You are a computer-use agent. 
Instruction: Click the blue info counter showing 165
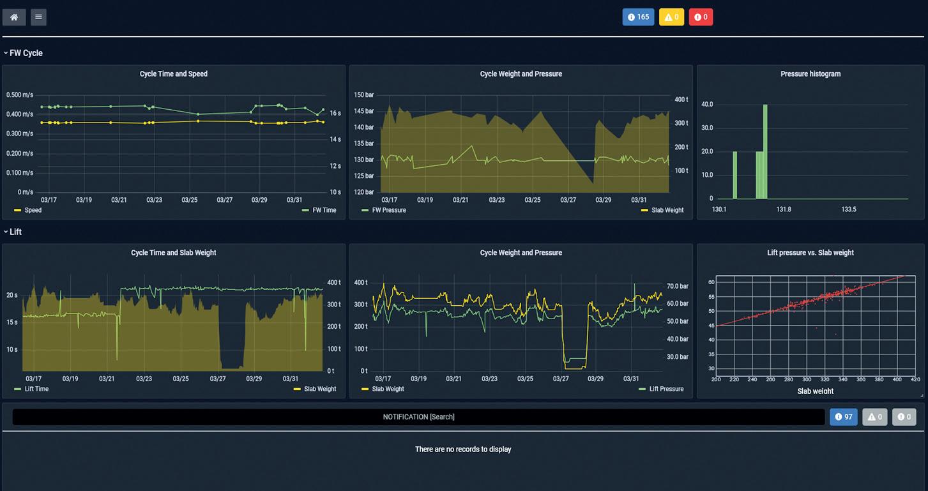[x=638, y=17]
